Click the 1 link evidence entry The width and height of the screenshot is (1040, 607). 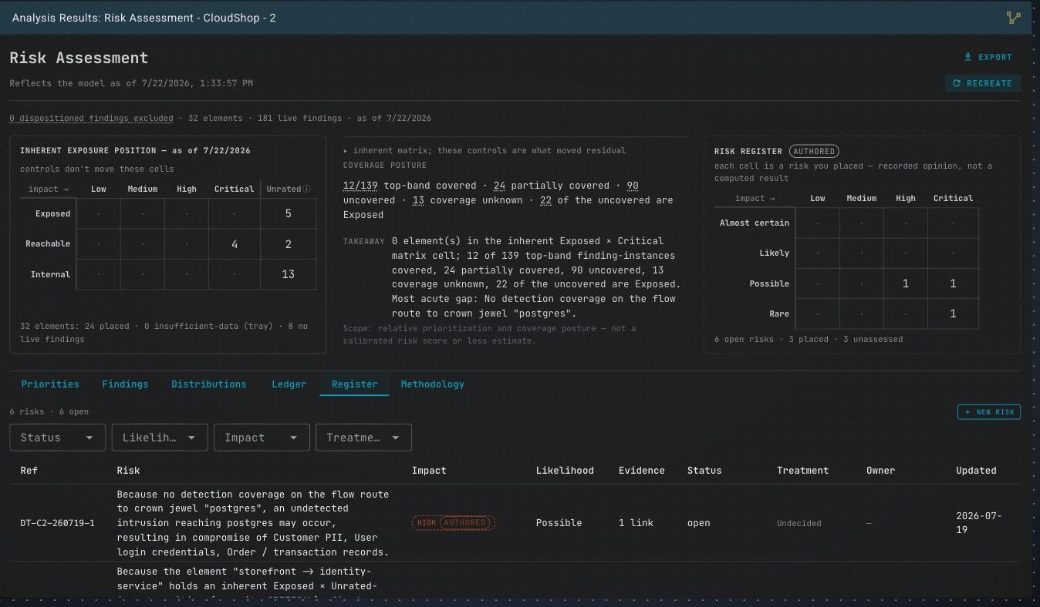pyautogui.click(x=636, y=523)
